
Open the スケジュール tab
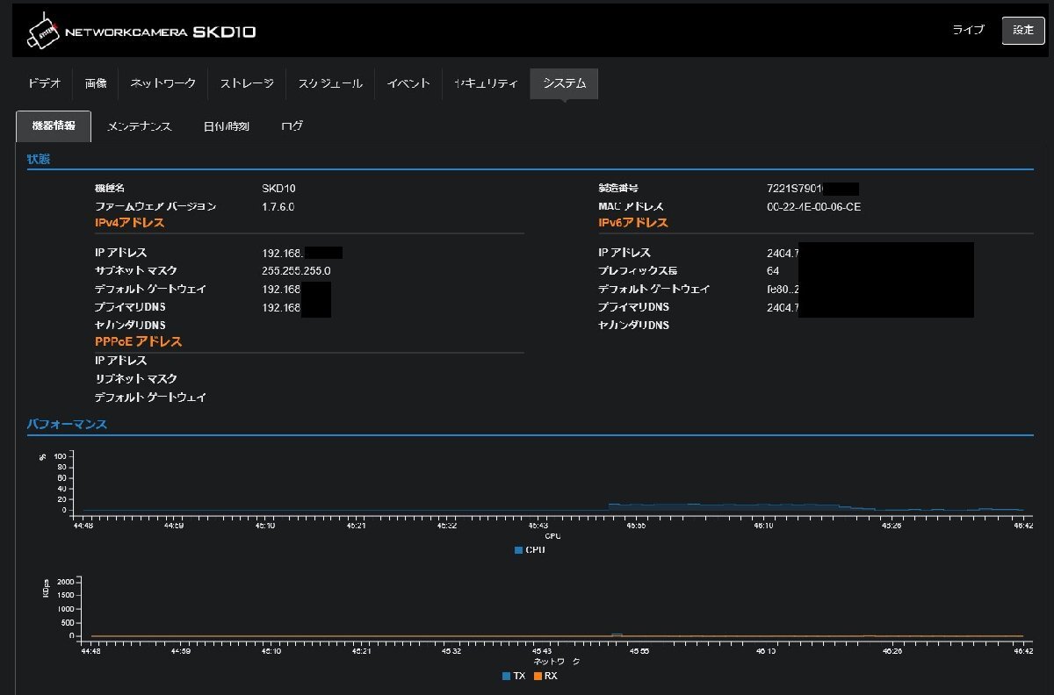click(x=330, y=83)
